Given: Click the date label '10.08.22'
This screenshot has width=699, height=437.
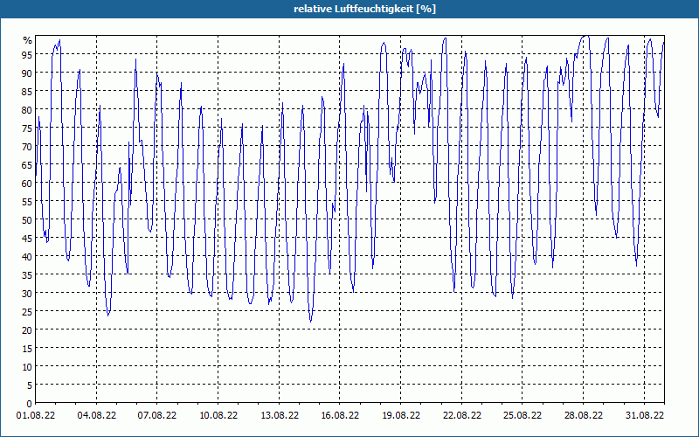Looking at the screenshot, I should click(x=218, y=415).
